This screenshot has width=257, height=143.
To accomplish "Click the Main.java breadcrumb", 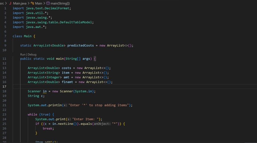I will (x=20, y=3).
